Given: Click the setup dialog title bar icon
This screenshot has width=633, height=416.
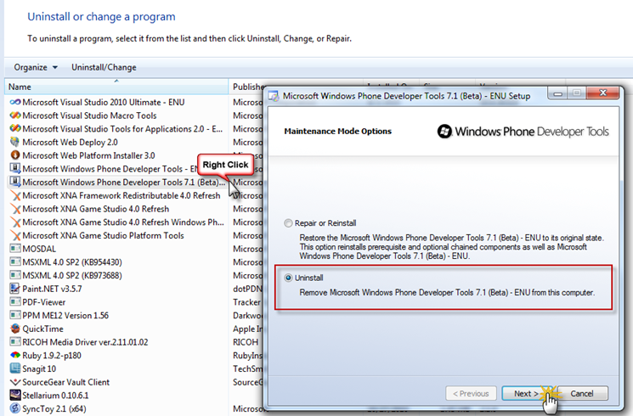Looking at the screenshot, I should [x=274, y=96].
